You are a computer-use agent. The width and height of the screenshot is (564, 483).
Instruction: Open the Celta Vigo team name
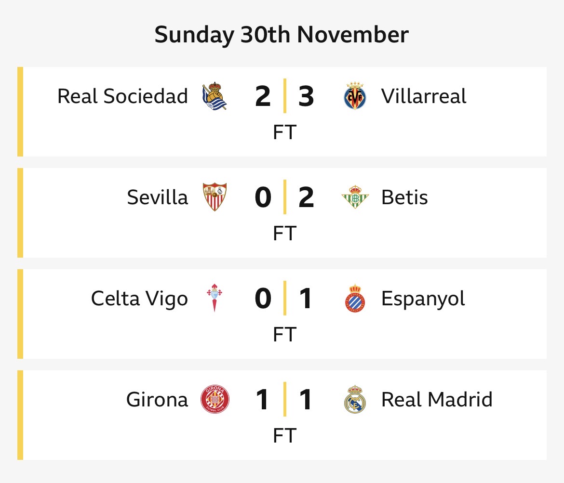(139, 299)
